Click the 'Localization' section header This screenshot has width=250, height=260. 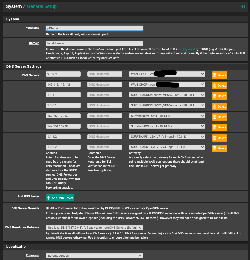17,246
